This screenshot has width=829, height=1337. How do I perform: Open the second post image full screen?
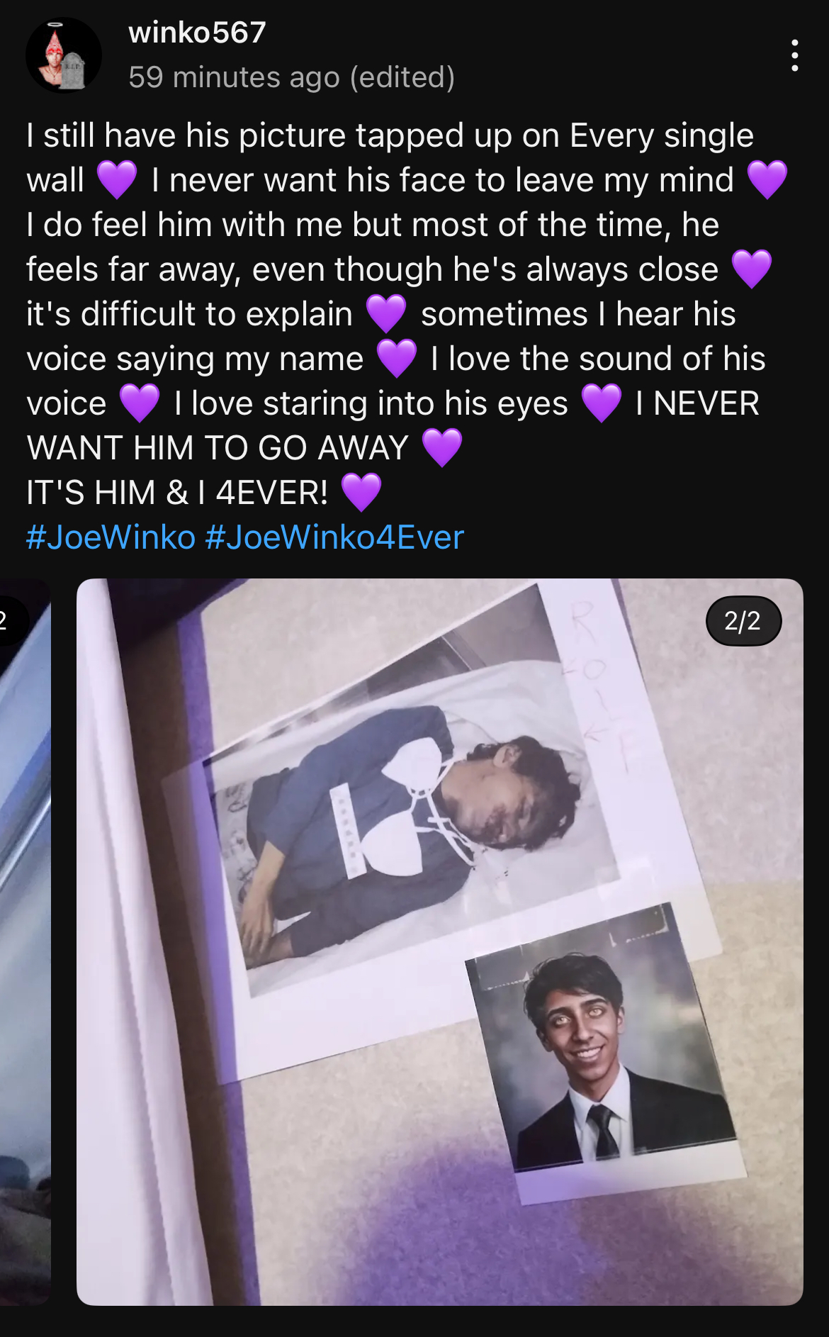click(x=439, y=941)
